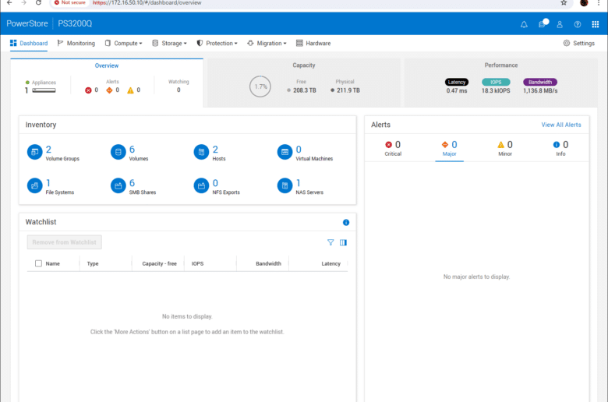Click the 1 NAS Servers count link

pyautogui.click(x=299, y=183)
